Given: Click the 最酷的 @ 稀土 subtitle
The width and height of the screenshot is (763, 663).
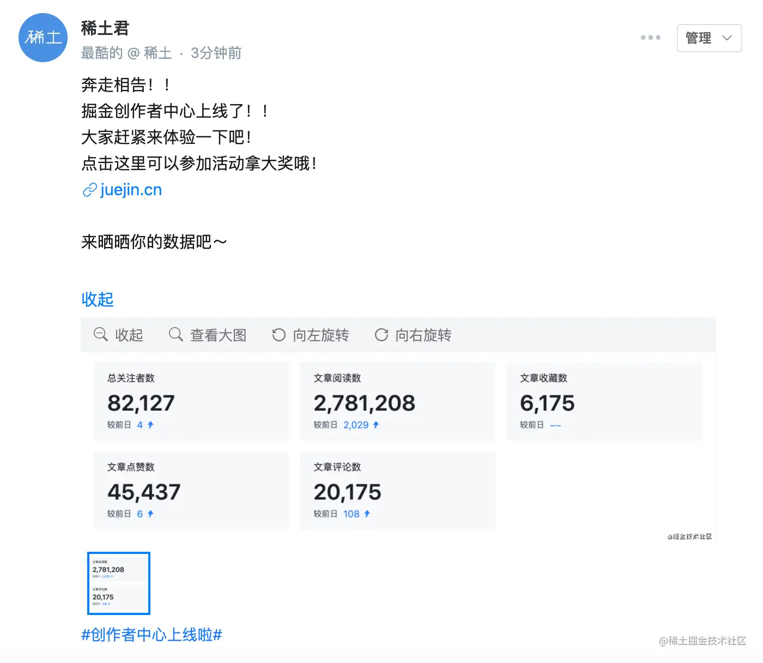Looking at the screenshot, I should pos(126,53).
